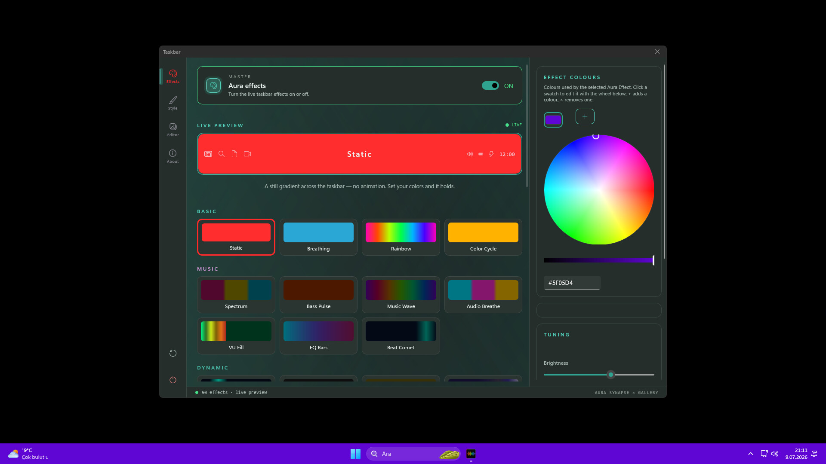
Task: Open the notification bell icon
Action: click(814, 454)
